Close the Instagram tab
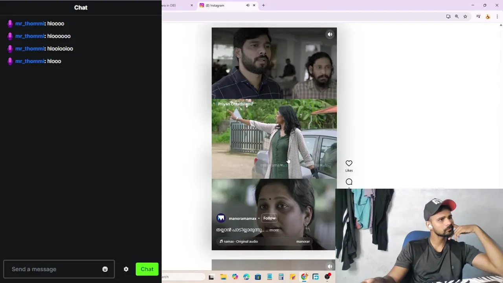This screenshot has height=283, width=503. point(254,6)
